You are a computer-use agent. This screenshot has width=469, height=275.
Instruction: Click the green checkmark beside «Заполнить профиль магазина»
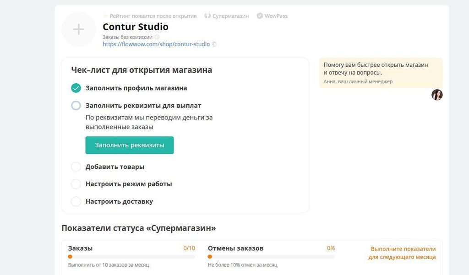pos(76,88)
